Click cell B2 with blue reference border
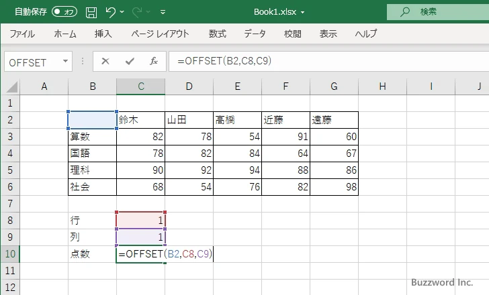489x295 pixels. [x=92, y=120]
